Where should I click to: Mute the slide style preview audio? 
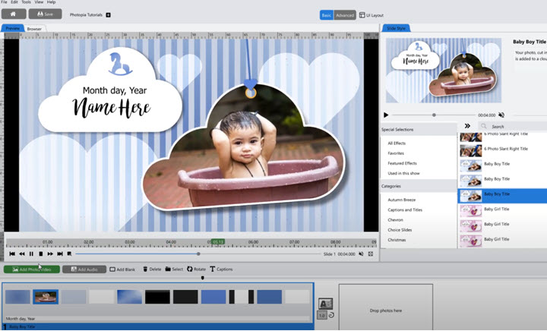pos(501,115)
